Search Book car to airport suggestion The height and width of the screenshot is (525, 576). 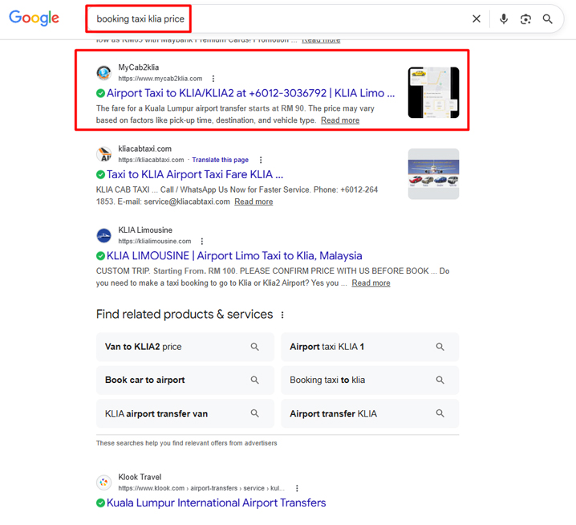coord(185,381)
